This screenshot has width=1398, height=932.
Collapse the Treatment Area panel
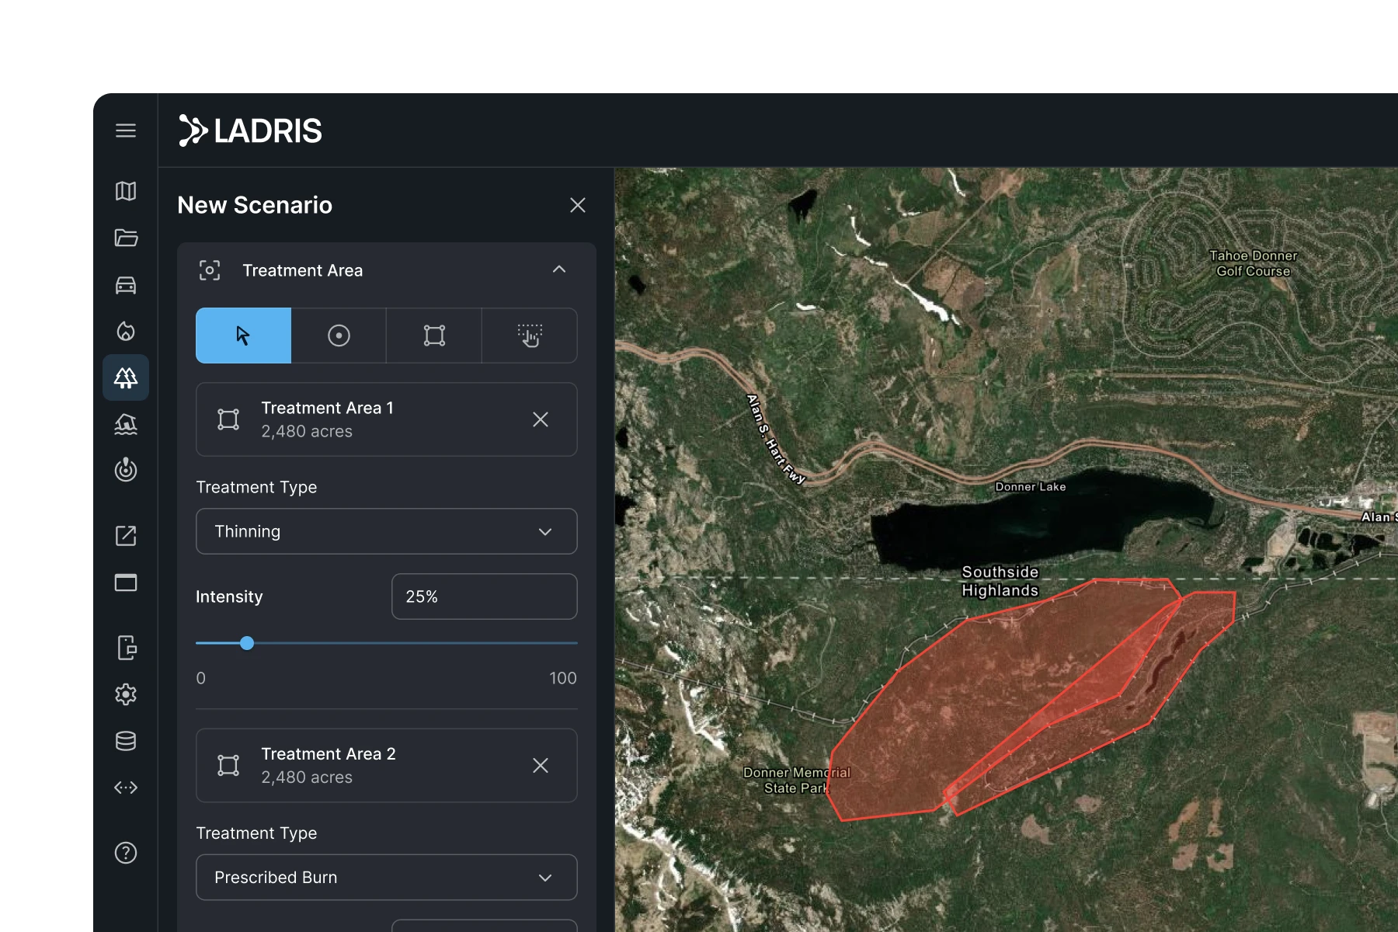click(x=558, y=270)
